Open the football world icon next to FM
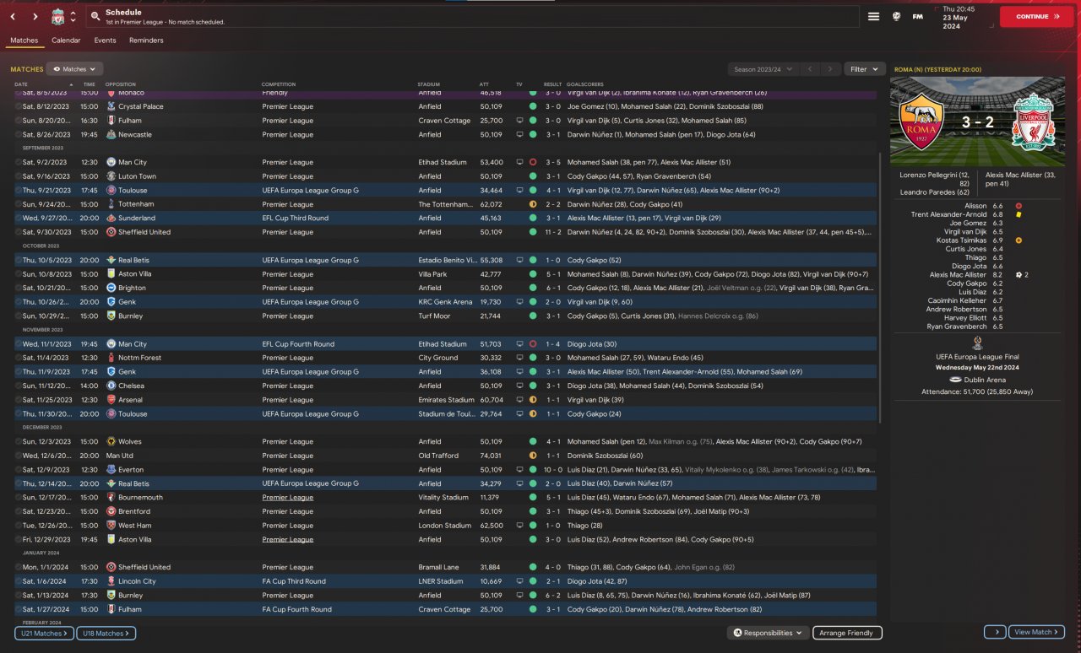Screen dimensions: 1081x653 pos(896,17)
